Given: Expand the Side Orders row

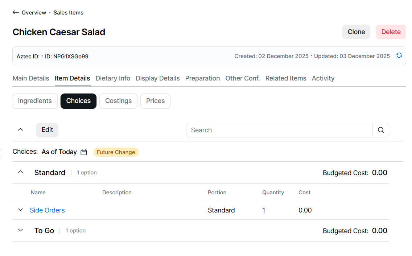Looking at the screenshot, I should coord(21,210).
